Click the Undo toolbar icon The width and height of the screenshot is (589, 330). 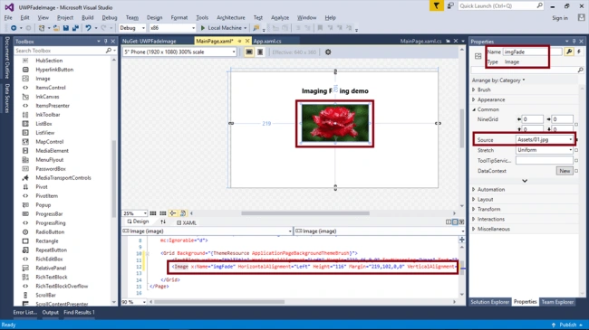[x=88, y=28]
